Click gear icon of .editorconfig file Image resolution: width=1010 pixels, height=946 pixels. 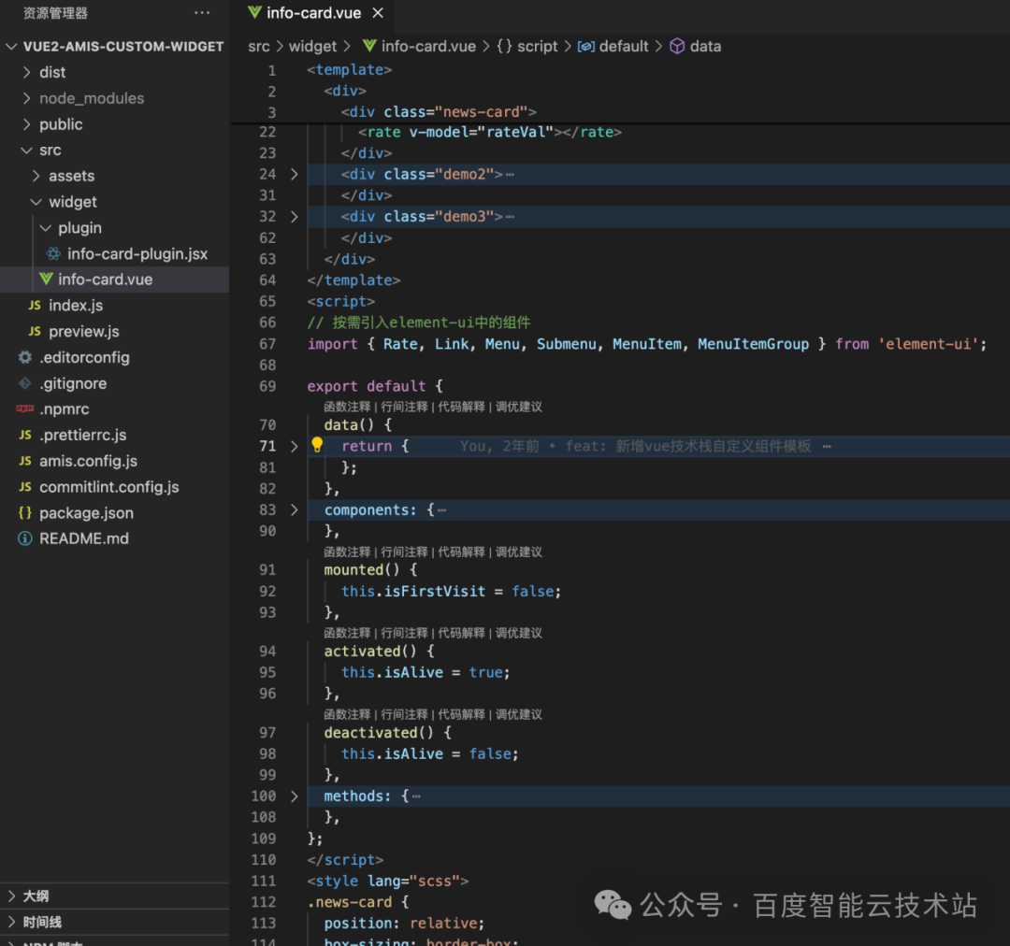tap(25, 357)
